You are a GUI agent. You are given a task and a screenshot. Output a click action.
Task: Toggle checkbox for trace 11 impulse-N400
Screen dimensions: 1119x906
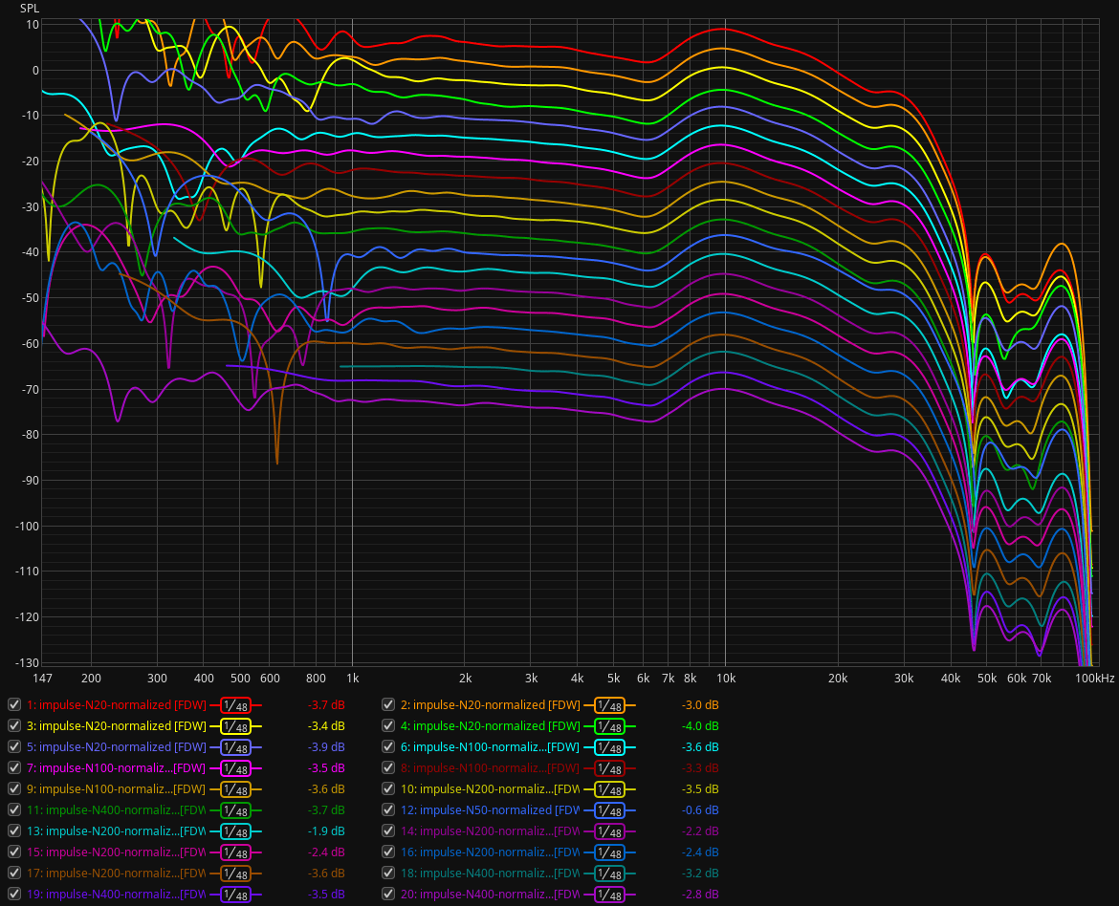tap(13, 809)
